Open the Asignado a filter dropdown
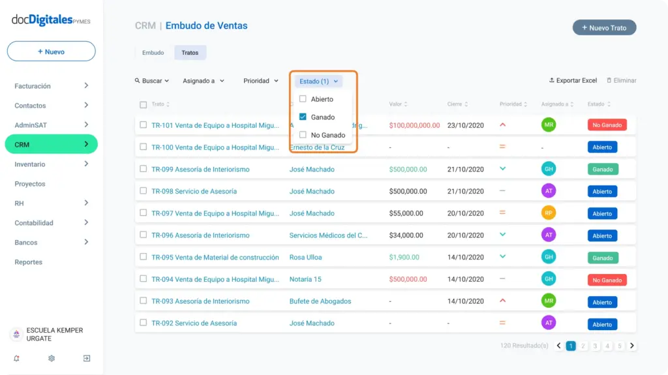Image resolution: width=668 pixels, height=375 pixels. coord(204,80)
